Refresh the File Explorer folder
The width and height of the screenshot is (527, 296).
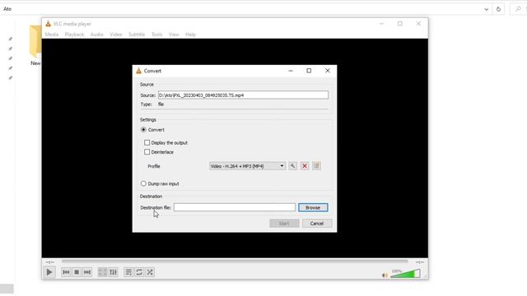[498, 9]
